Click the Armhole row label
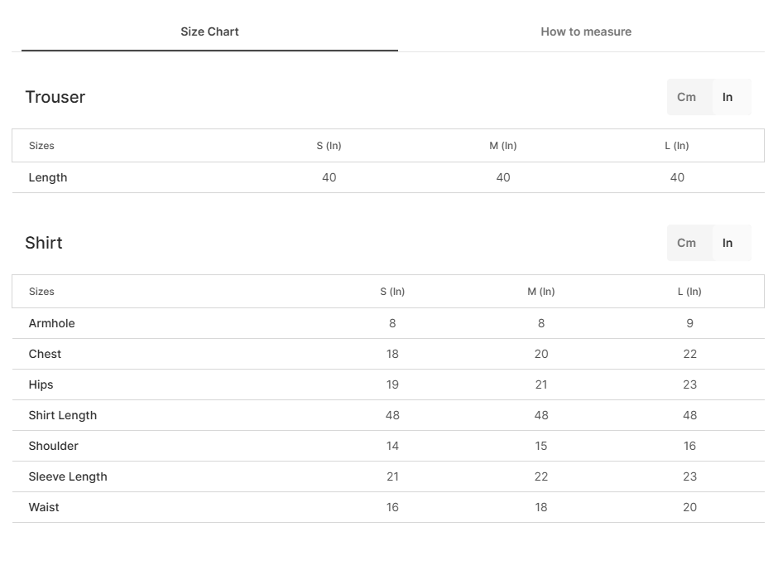 coord(51,323)
